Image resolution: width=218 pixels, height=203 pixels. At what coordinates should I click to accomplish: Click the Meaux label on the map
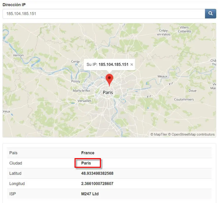(x=162, y=76)
